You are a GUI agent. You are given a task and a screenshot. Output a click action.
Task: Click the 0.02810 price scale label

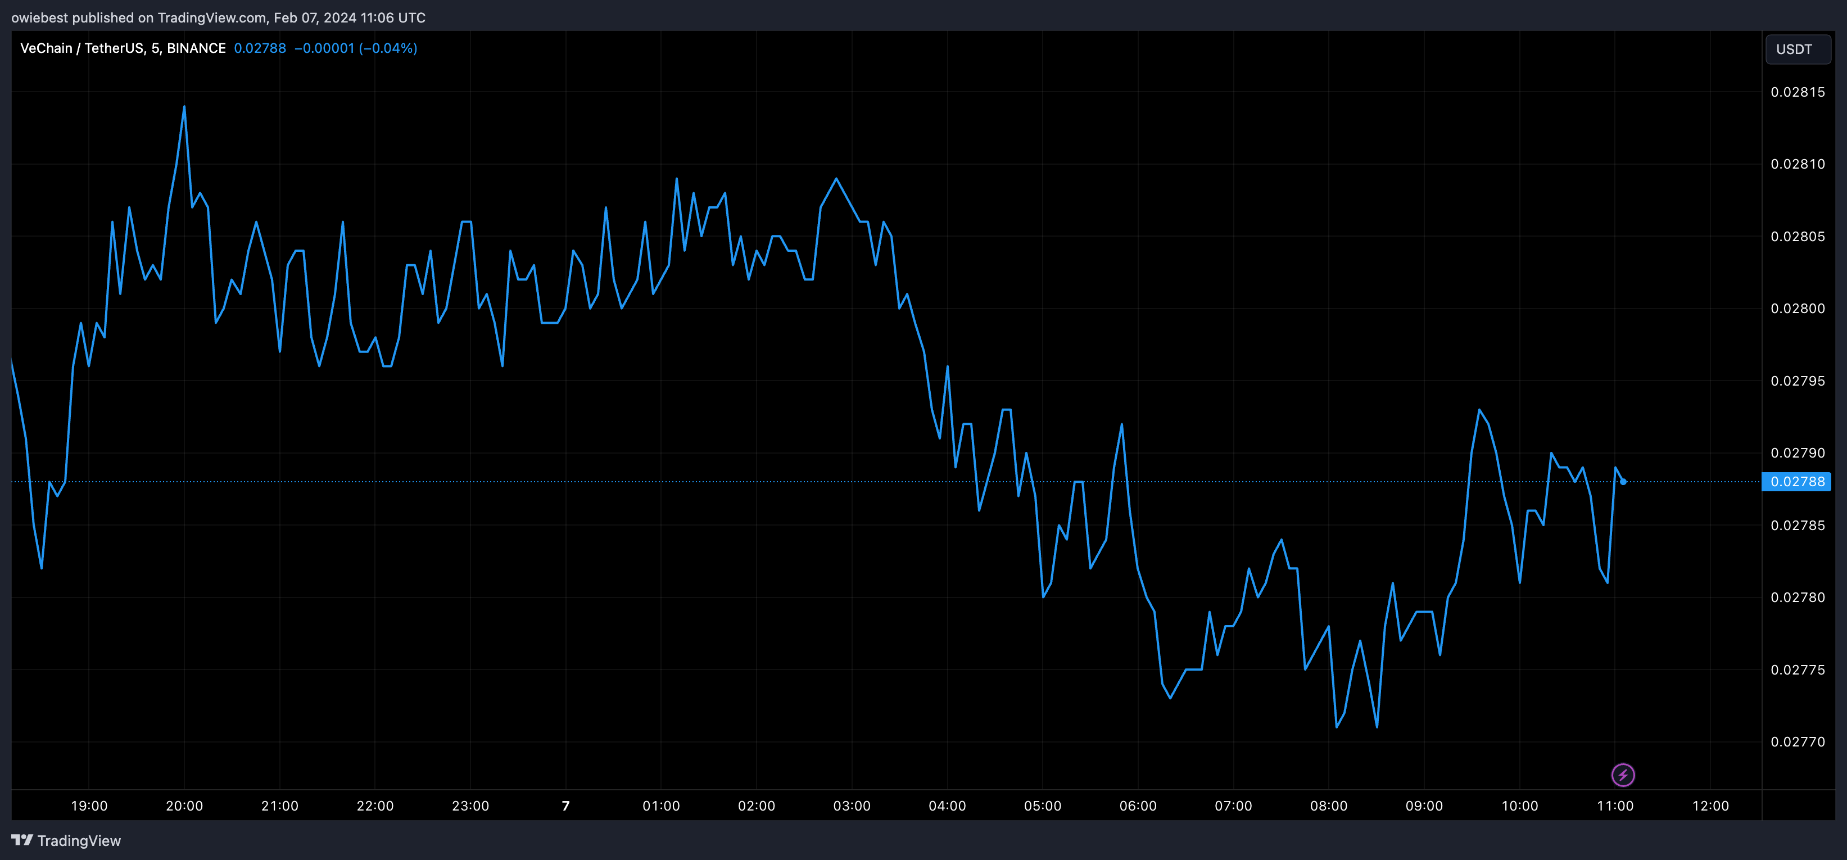(x=1798, y=164)
